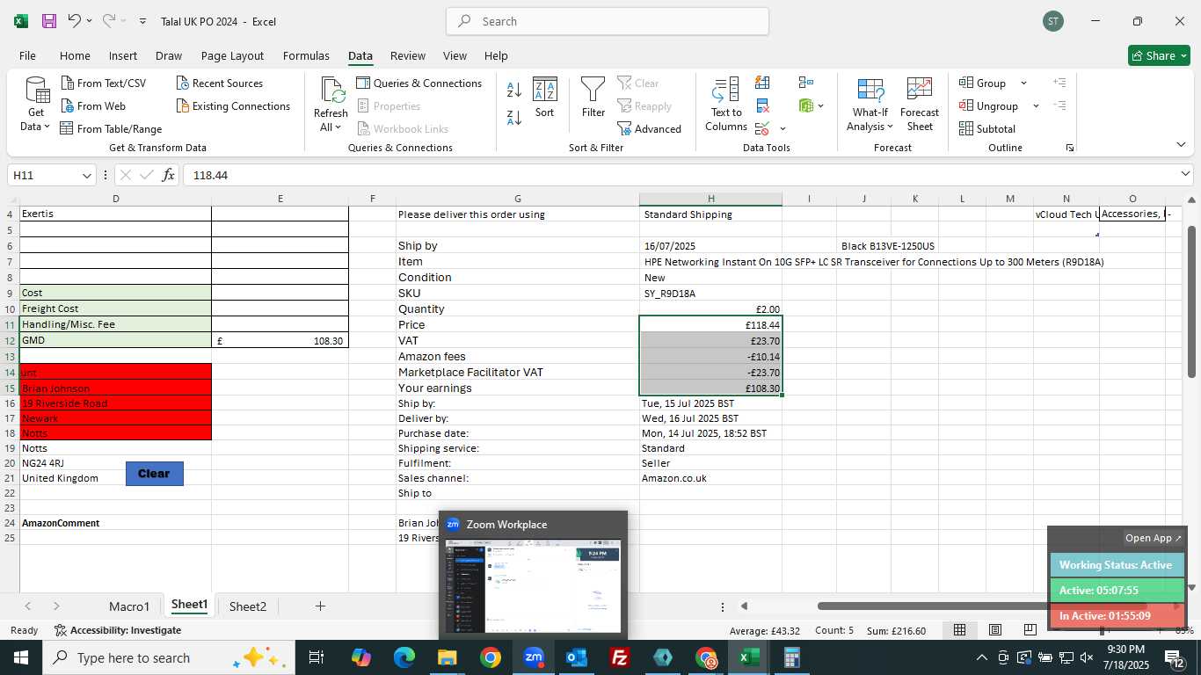Image resolution: width=1201 pixels, height=675 pixels.
Task: Expand the Name Box dropdown
Action: pos(86,175)
